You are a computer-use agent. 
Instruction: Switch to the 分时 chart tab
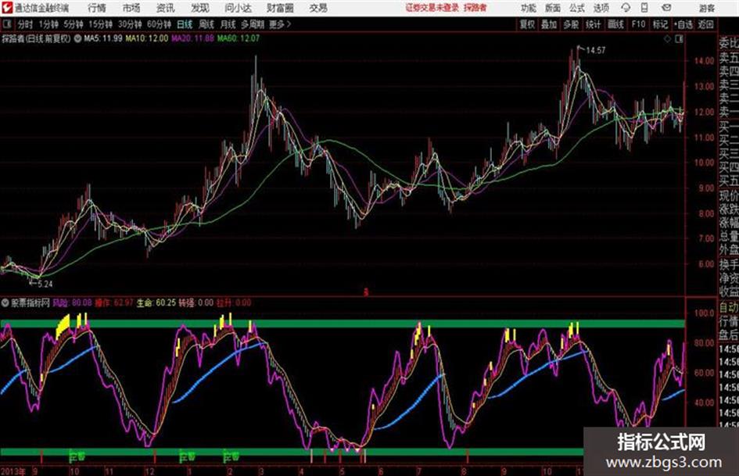[26, 24]
